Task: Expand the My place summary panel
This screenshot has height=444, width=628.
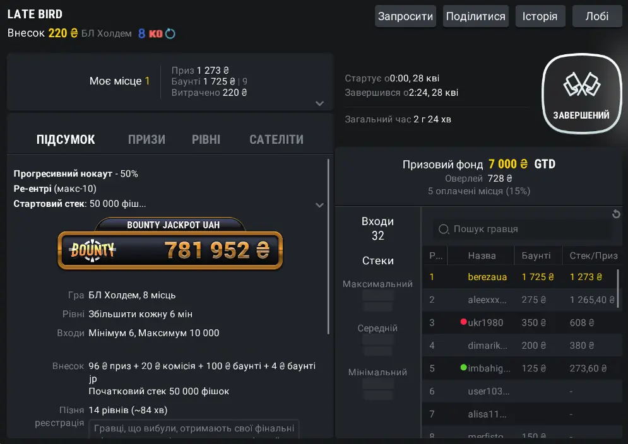Action: coord(319,103)
